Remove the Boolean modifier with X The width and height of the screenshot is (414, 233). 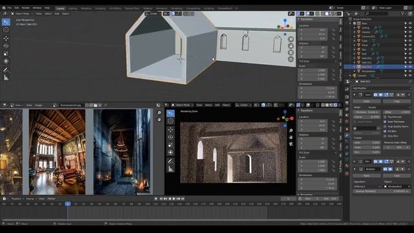pyautogui.click(x=409, y=169)
